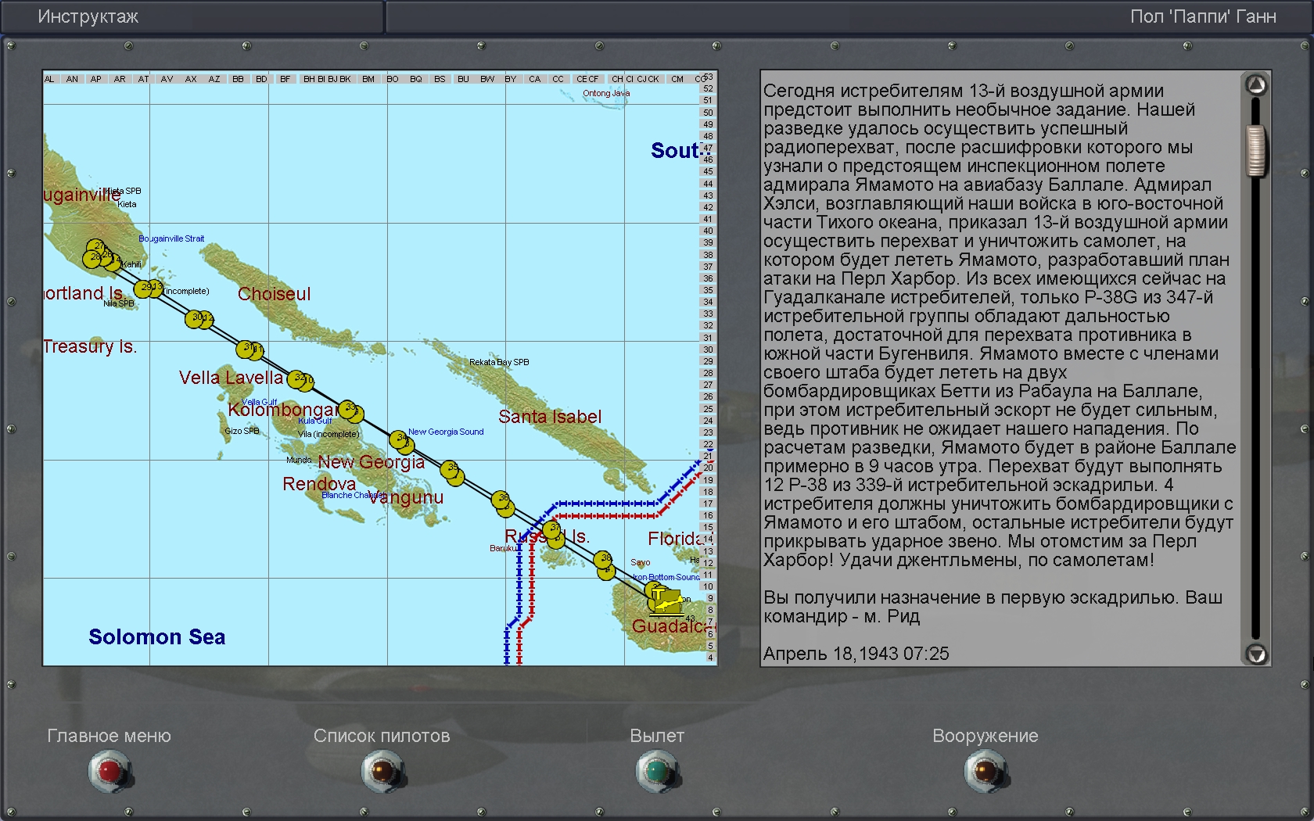Click the briefing text scroll-down arrow
This screenshot has height=821, width=1314.
pos(1256,654)
